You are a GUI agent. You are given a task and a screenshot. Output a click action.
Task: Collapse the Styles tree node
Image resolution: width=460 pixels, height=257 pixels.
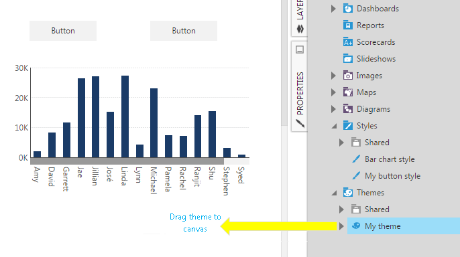click(334, 126)
